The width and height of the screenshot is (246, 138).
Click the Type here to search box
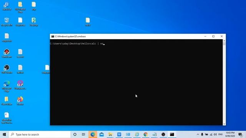click(x=40, y=135)
